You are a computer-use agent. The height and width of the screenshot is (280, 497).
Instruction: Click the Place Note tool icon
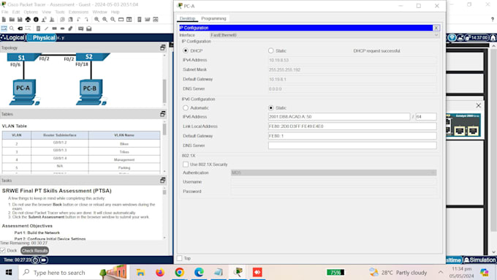coord(38,29)
